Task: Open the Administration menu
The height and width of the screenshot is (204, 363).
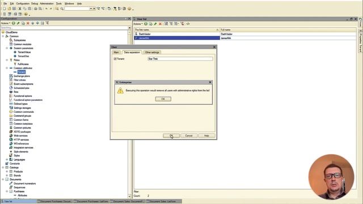Action: 47,3
